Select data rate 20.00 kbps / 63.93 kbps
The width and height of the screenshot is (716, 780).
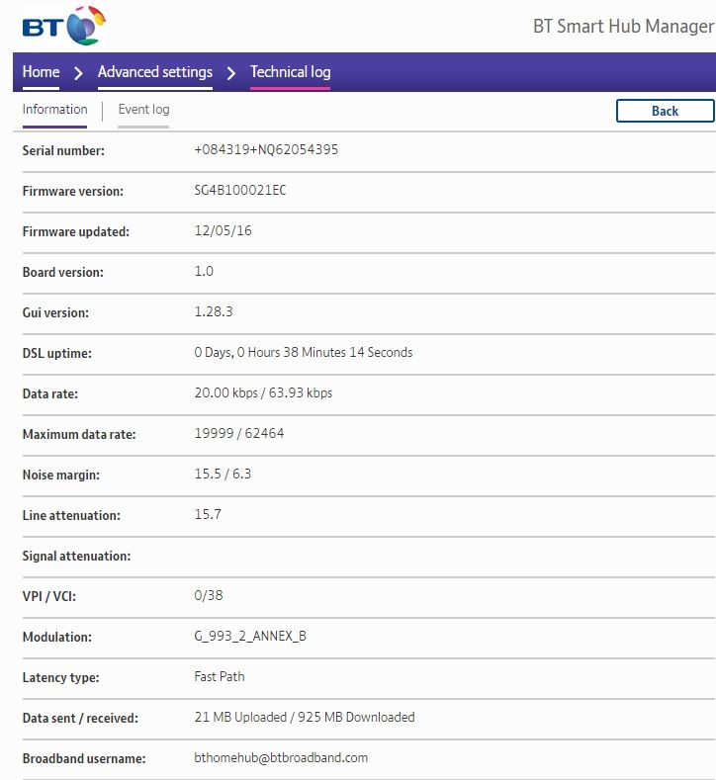point(263,393)
